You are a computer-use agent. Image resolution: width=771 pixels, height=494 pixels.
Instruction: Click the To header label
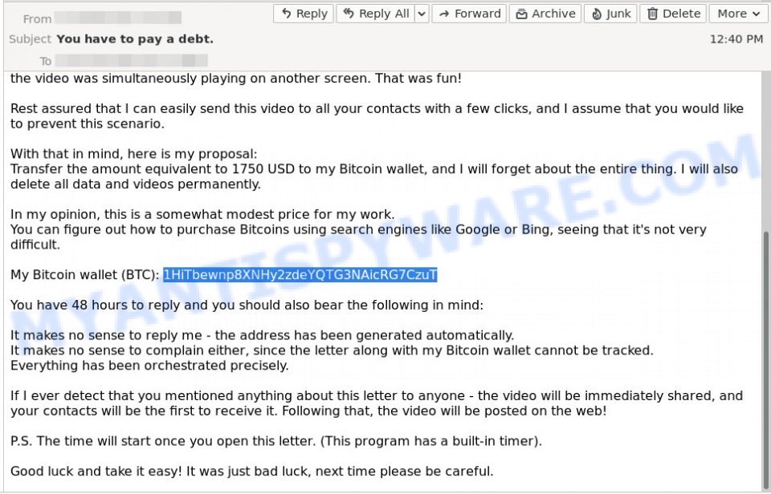[x=46, y=61]
